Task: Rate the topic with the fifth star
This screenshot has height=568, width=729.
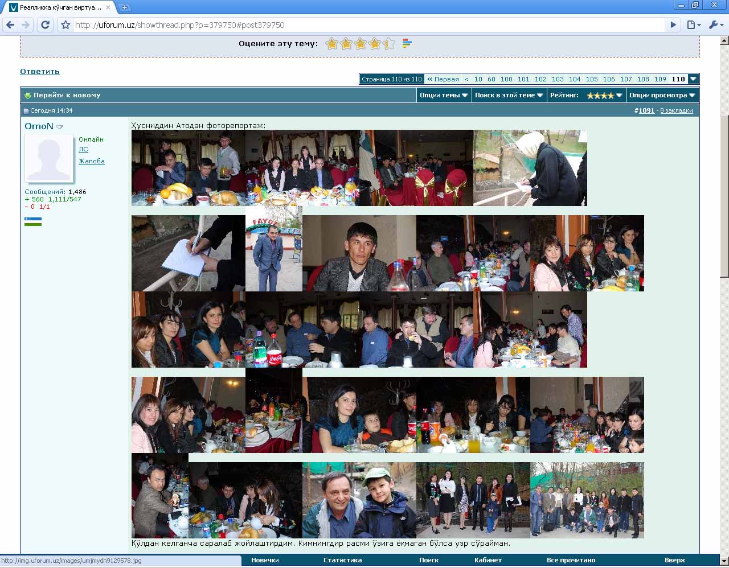Action: click(x=389, y=44)
